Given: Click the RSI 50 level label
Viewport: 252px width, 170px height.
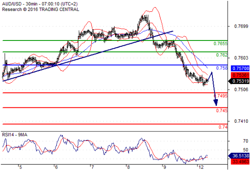Looking at the screenshot, I should 246,150.
